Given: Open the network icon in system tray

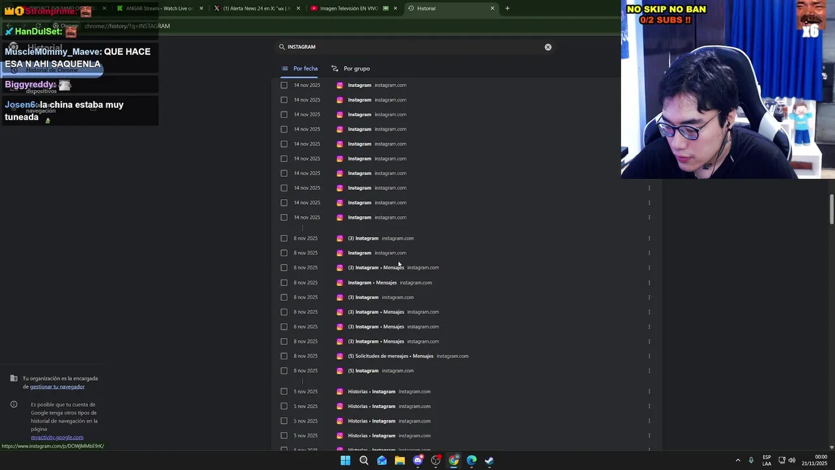Looking at the screenshot, I should [x=782, y=460].
